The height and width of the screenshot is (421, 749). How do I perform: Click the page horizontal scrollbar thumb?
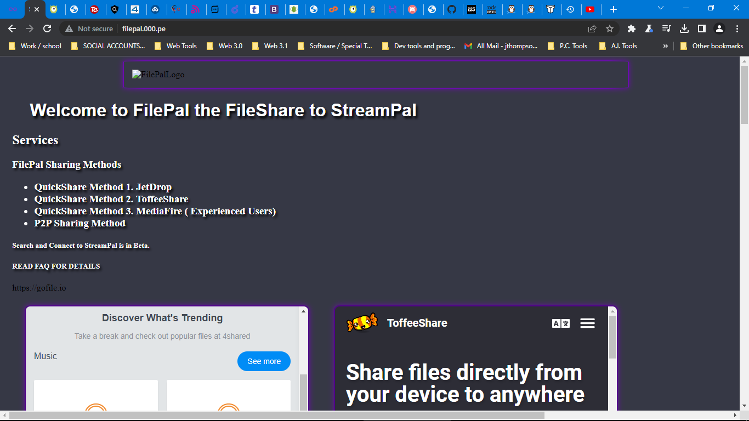pos(276,415)
